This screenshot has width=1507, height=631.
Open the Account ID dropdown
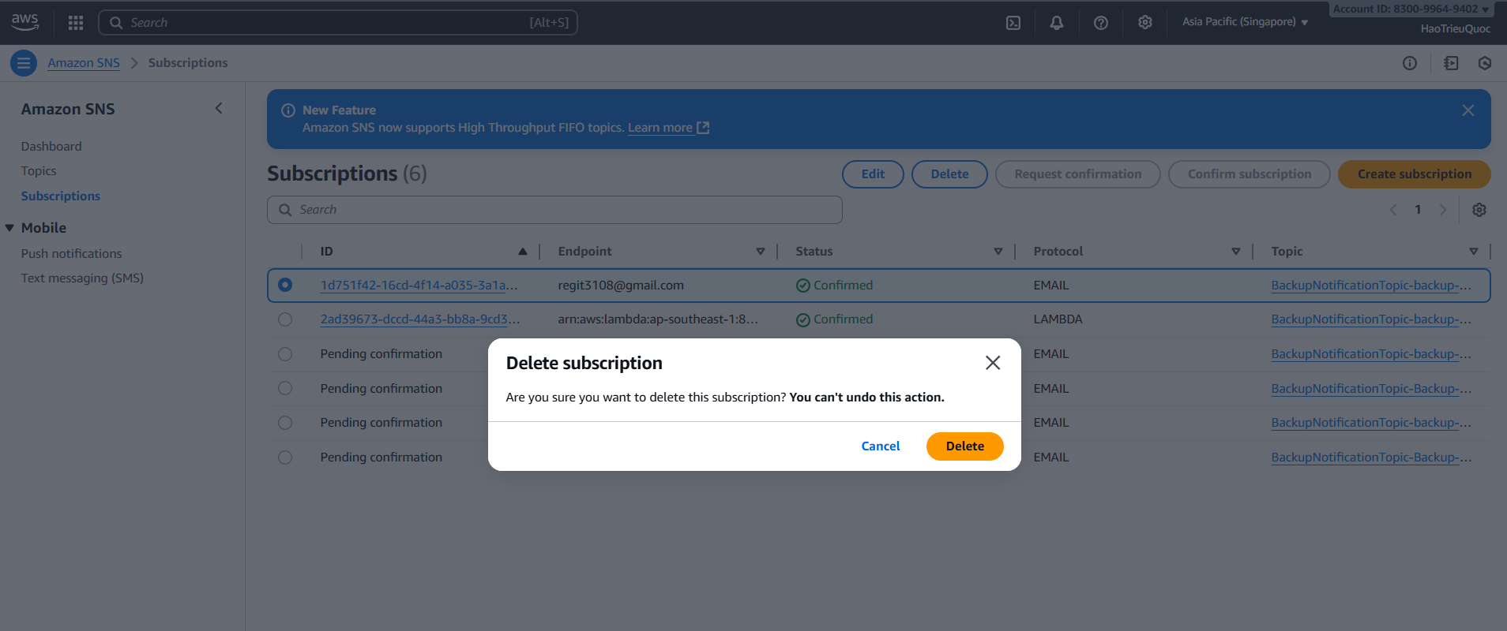(x=1411, y=9)
